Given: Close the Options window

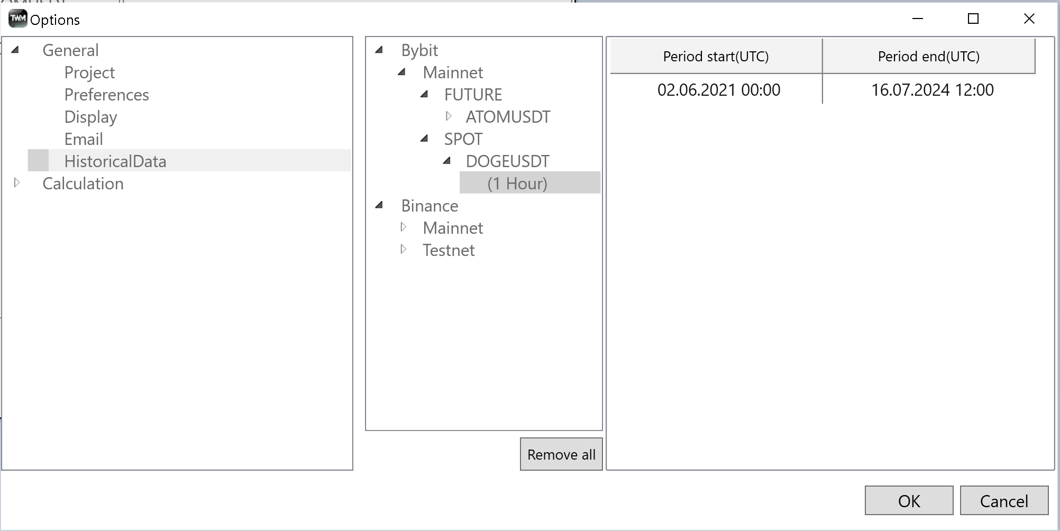Looking at the screenshot, I should (x=1029, y=19).
